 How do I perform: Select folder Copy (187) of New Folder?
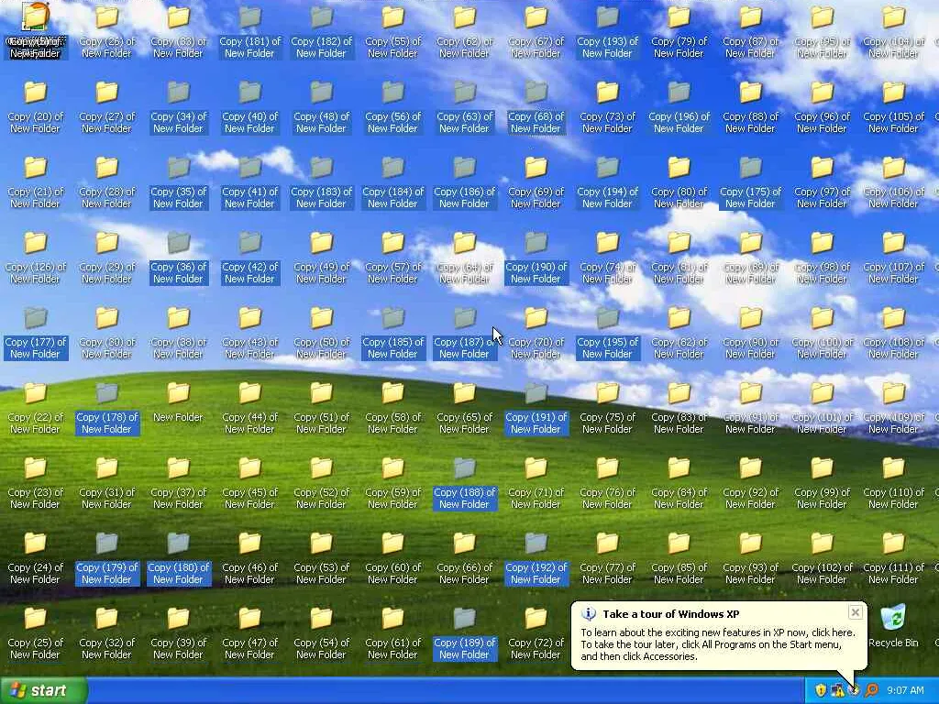pyautogui.click(x=464, y=333)
